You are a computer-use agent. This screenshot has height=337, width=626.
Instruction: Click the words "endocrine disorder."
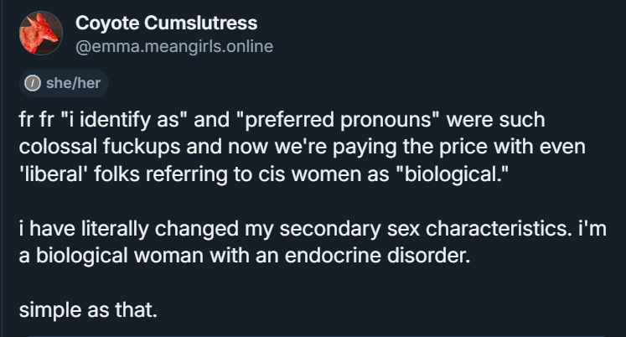378,256
